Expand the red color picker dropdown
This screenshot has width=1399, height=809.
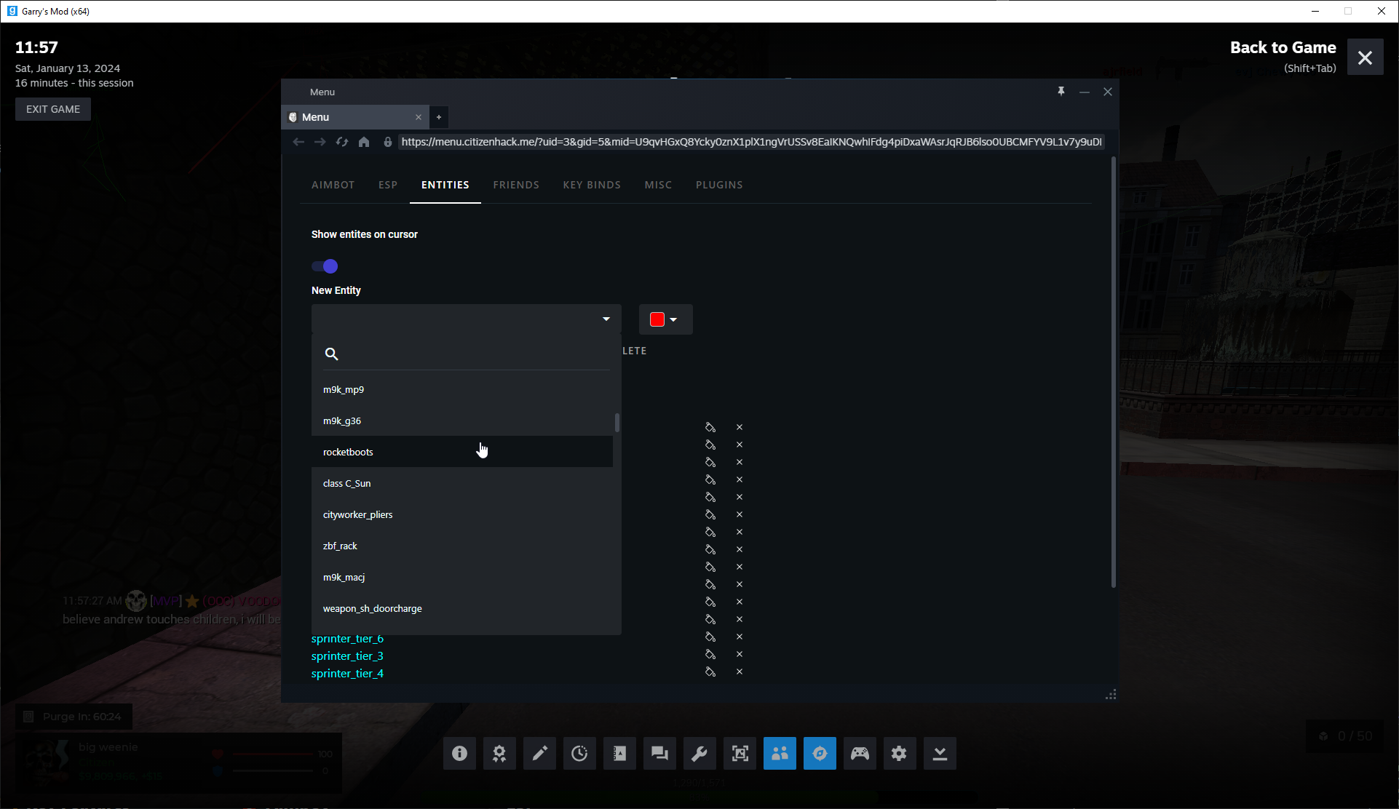[665, 319]
